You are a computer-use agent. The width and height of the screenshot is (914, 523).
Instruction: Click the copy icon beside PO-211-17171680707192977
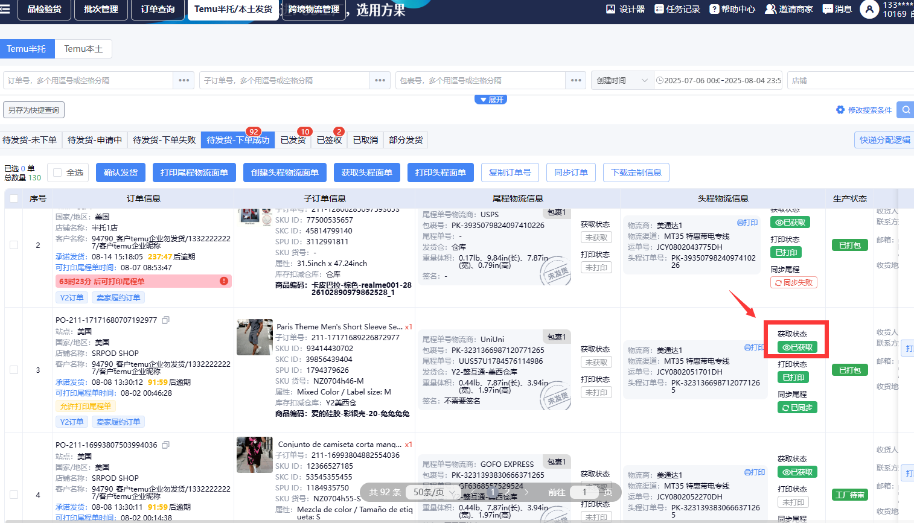click(x=166, y=320)
